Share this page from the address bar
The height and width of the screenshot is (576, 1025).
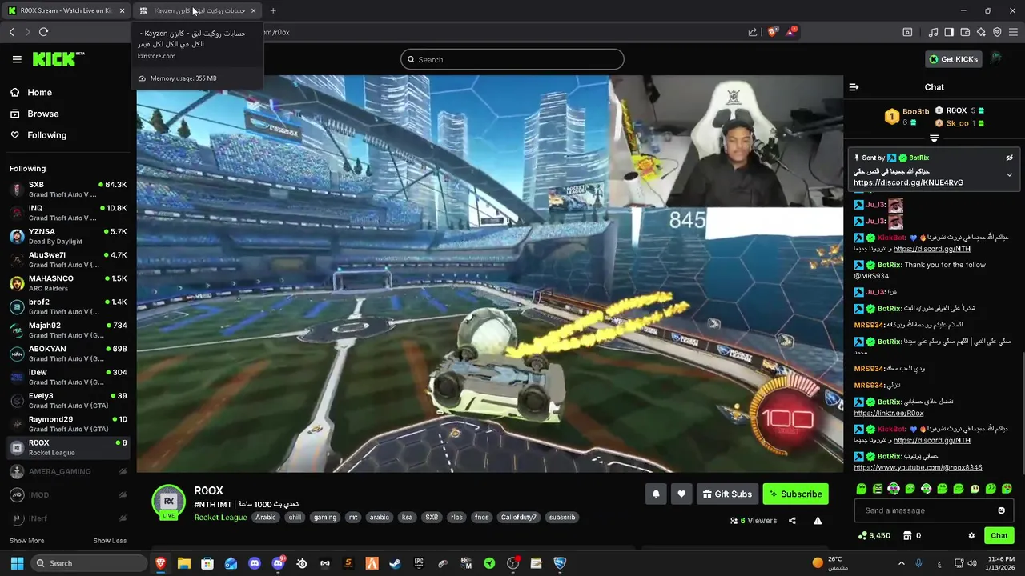tap(753, 32)
